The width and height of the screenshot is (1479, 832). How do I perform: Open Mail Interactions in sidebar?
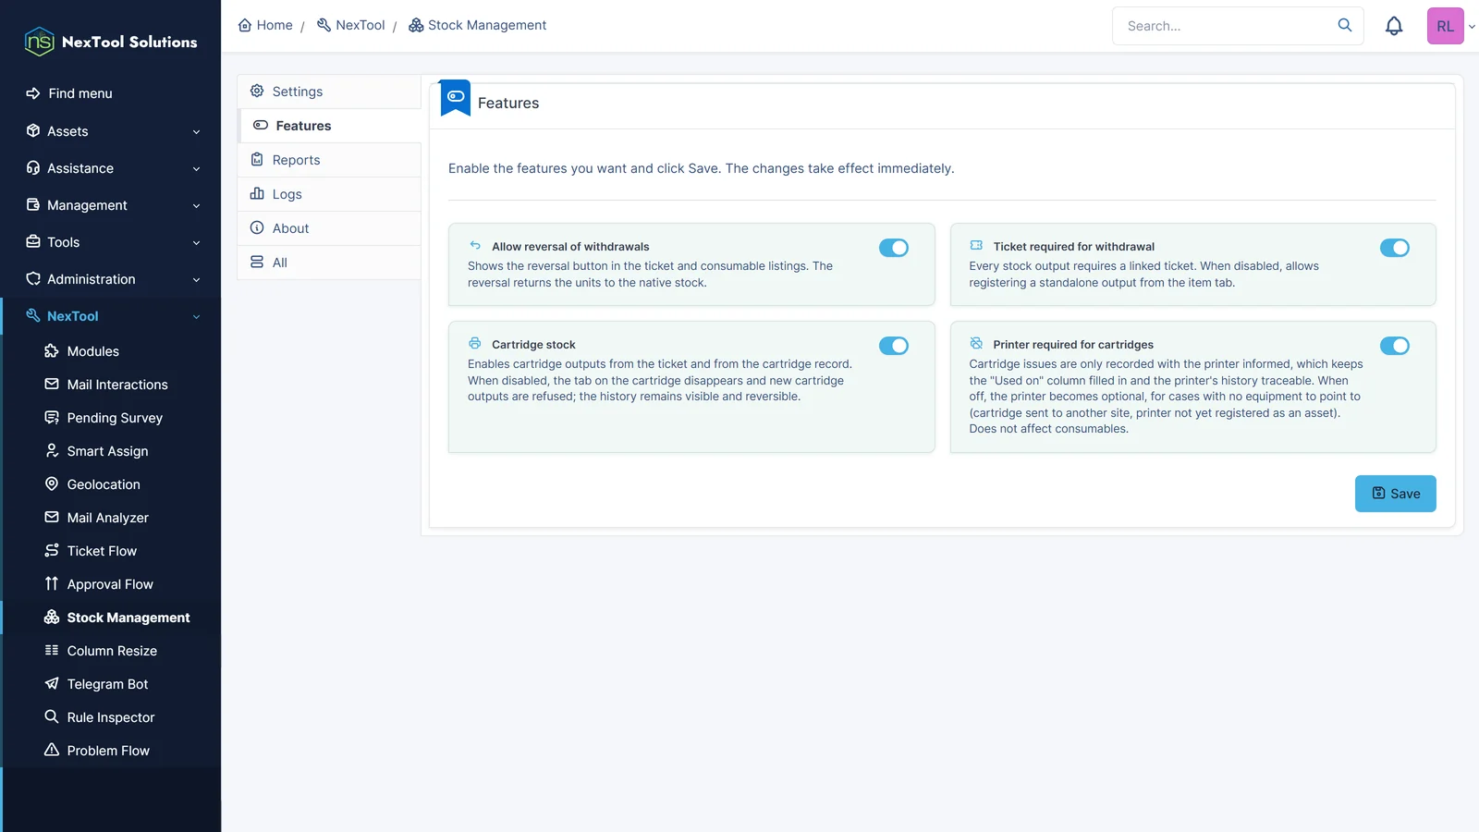point(117,385)
